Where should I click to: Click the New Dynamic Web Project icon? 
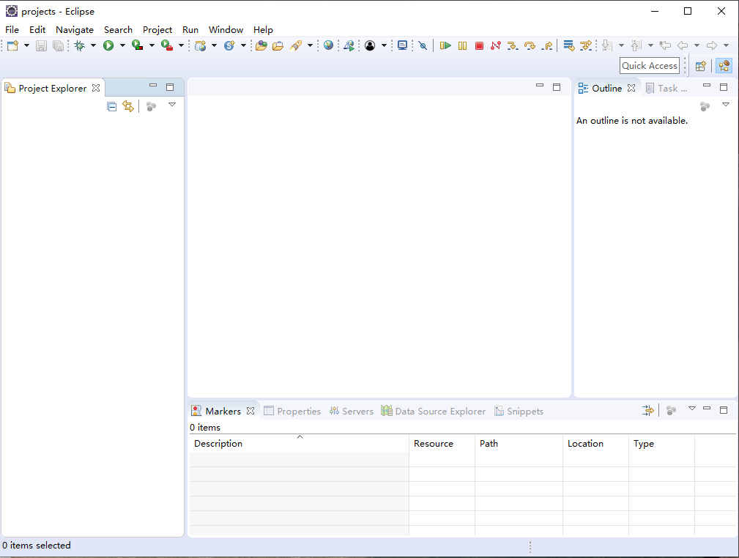pos(200,45)
